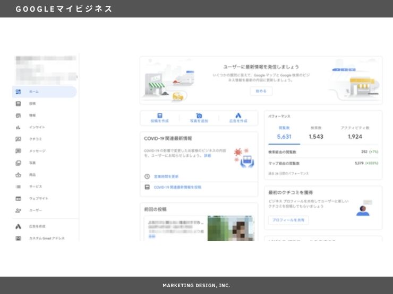
Task: Open the クチコミ reviews icon
Action: click(x=18, y=139)
